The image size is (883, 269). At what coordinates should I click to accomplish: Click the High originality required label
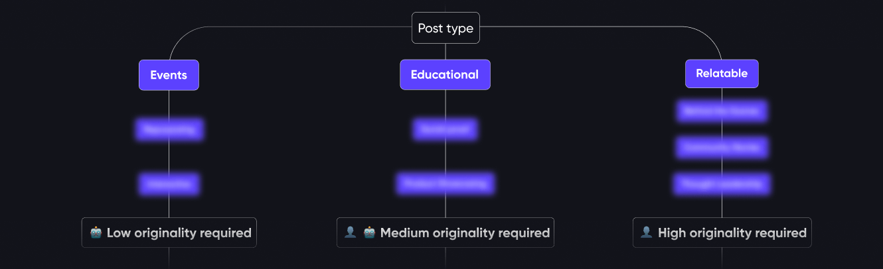click(732, 233)
